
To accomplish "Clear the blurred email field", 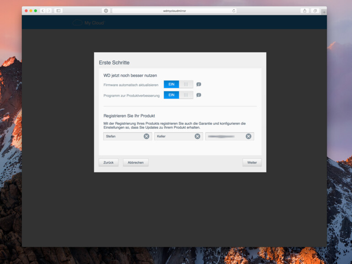I will [x=248, y=137].
